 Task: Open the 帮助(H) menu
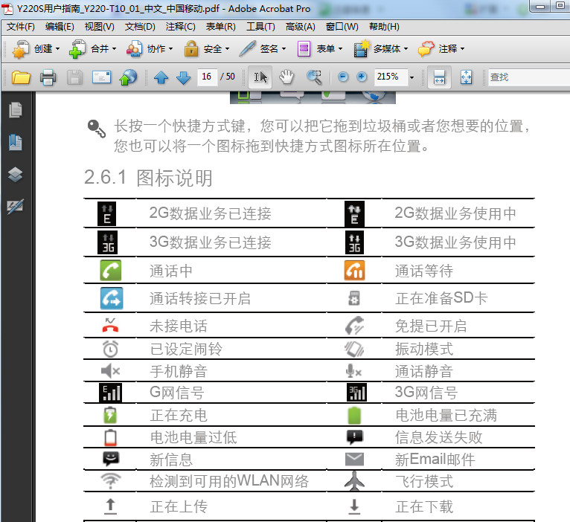(384, 27)
